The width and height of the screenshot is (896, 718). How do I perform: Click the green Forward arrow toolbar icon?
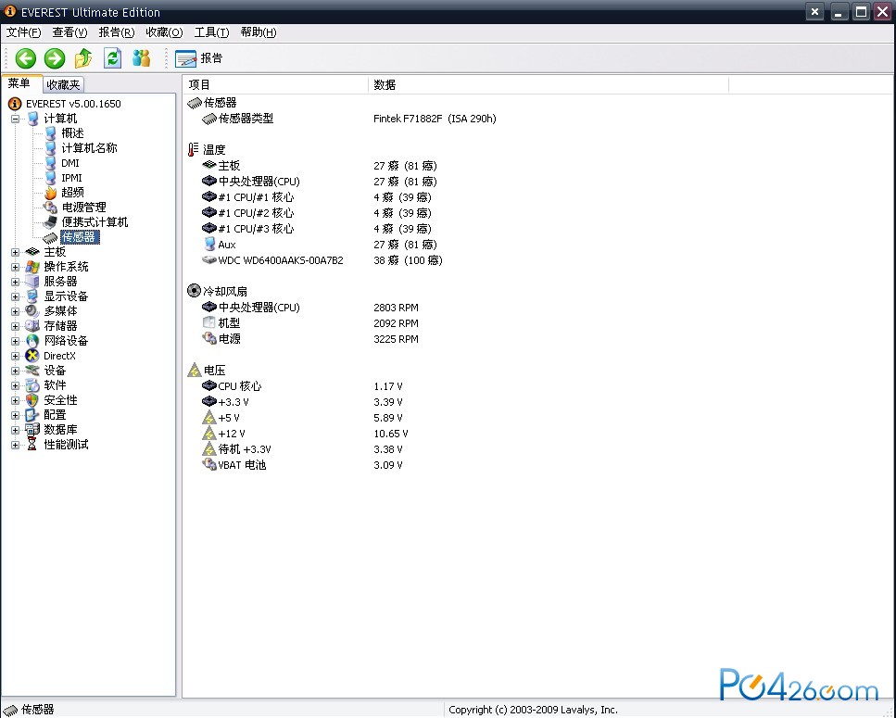[x=55, y=58]
